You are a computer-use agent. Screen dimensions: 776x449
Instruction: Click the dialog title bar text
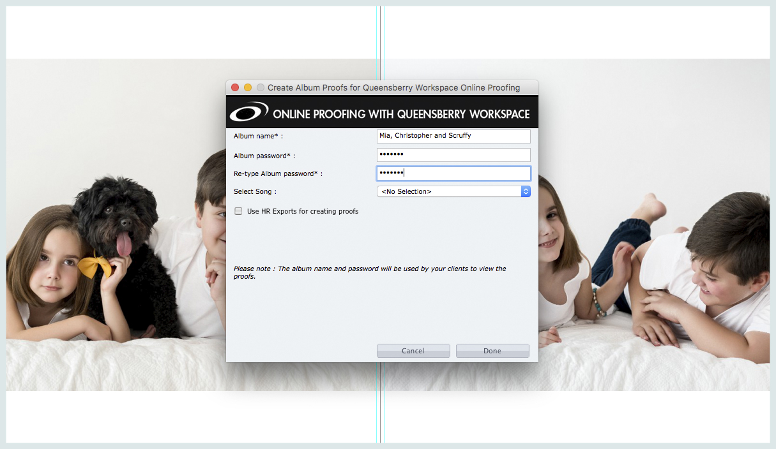393,87
